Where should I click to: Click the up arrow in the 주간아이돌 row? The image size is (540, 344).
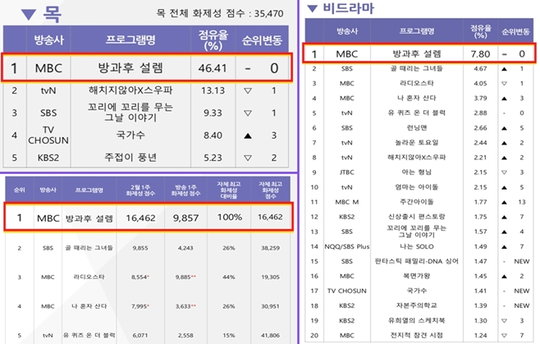pyautogui.click(x=502, y=200)
